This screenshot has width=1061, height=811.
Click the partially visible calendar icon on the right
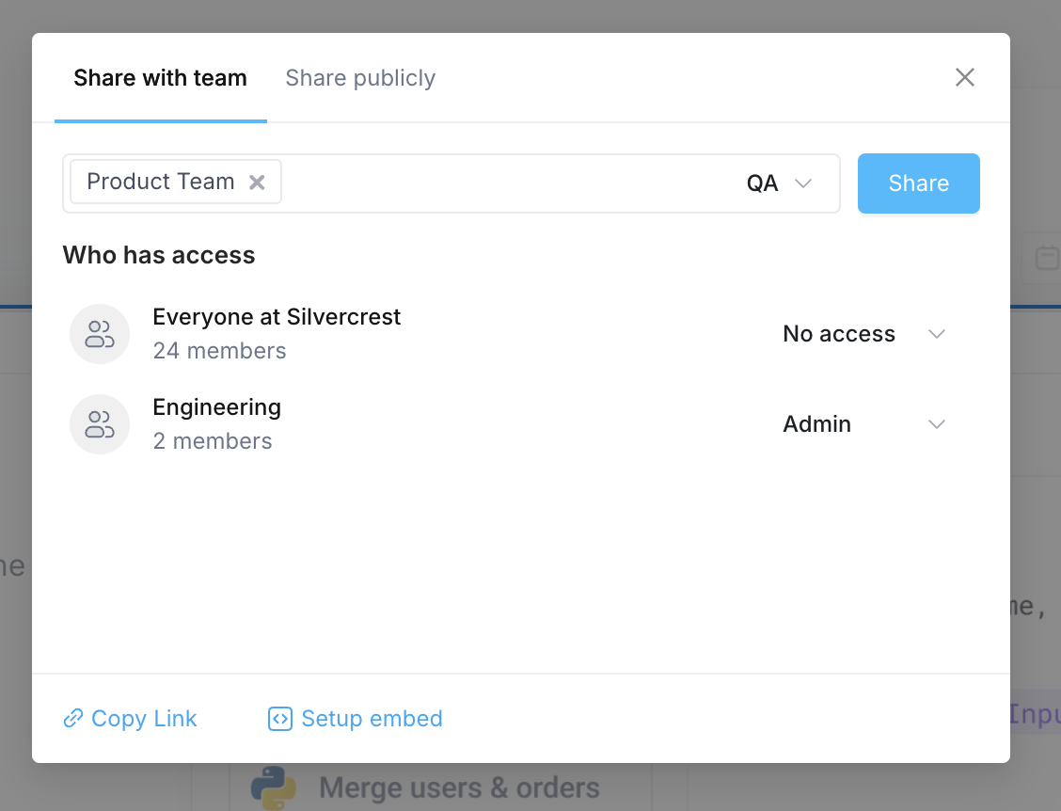coord(1046,258)
